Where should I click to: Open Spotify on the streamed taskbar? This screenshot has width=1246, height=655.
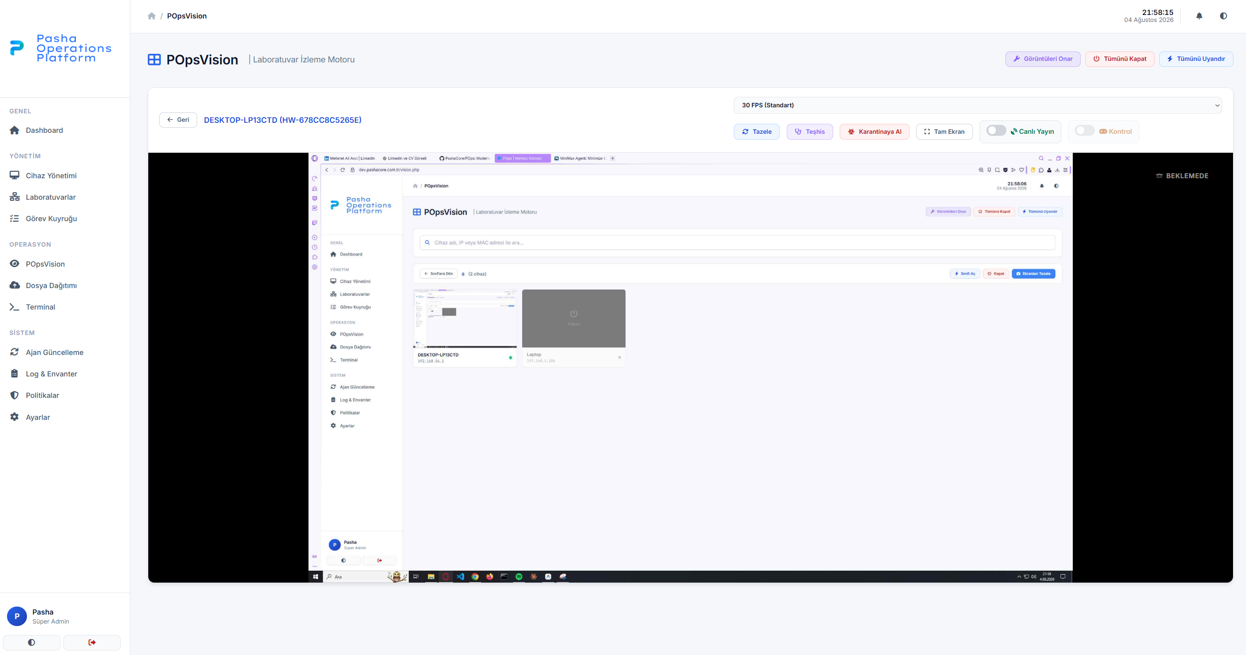coord(519,577)
